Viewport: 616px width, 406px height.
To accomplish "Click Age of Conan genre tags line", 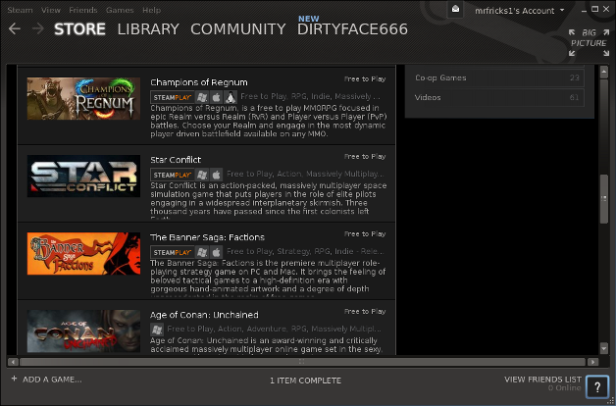I will point(275,329).
